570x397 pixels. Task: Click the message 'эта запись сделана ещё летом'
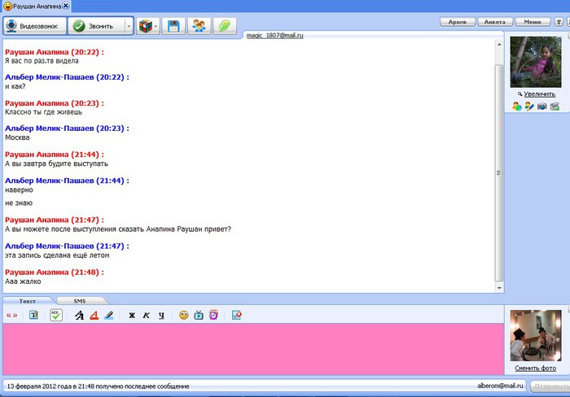pyautogui.click(x=57, y=255)
